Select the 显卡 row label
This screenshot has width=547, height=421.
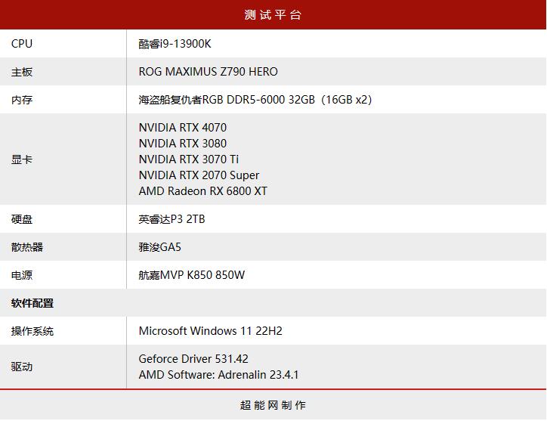point(22,159)
